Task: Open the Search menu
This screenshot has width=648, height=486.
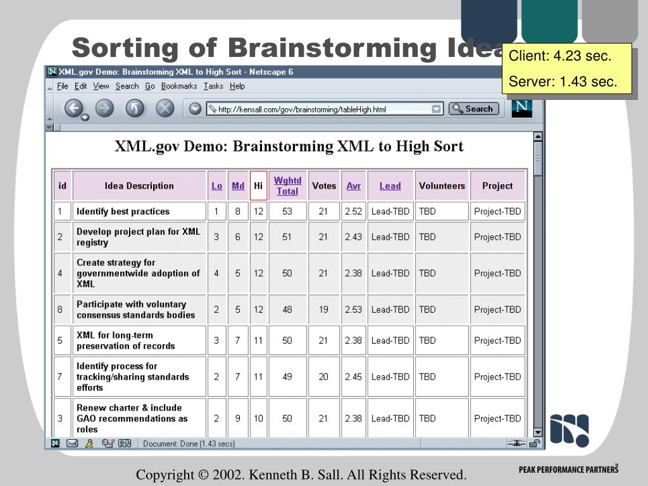Action: coord(127,86)
